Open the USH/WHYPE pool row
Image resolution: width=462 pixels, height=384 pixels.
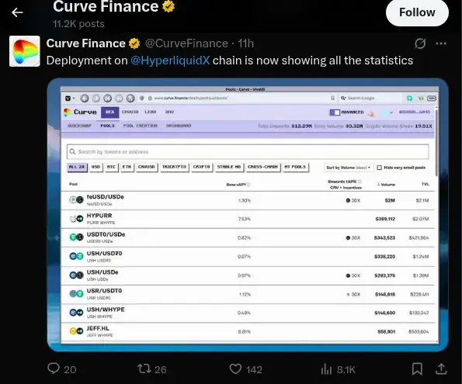(248, 313)
